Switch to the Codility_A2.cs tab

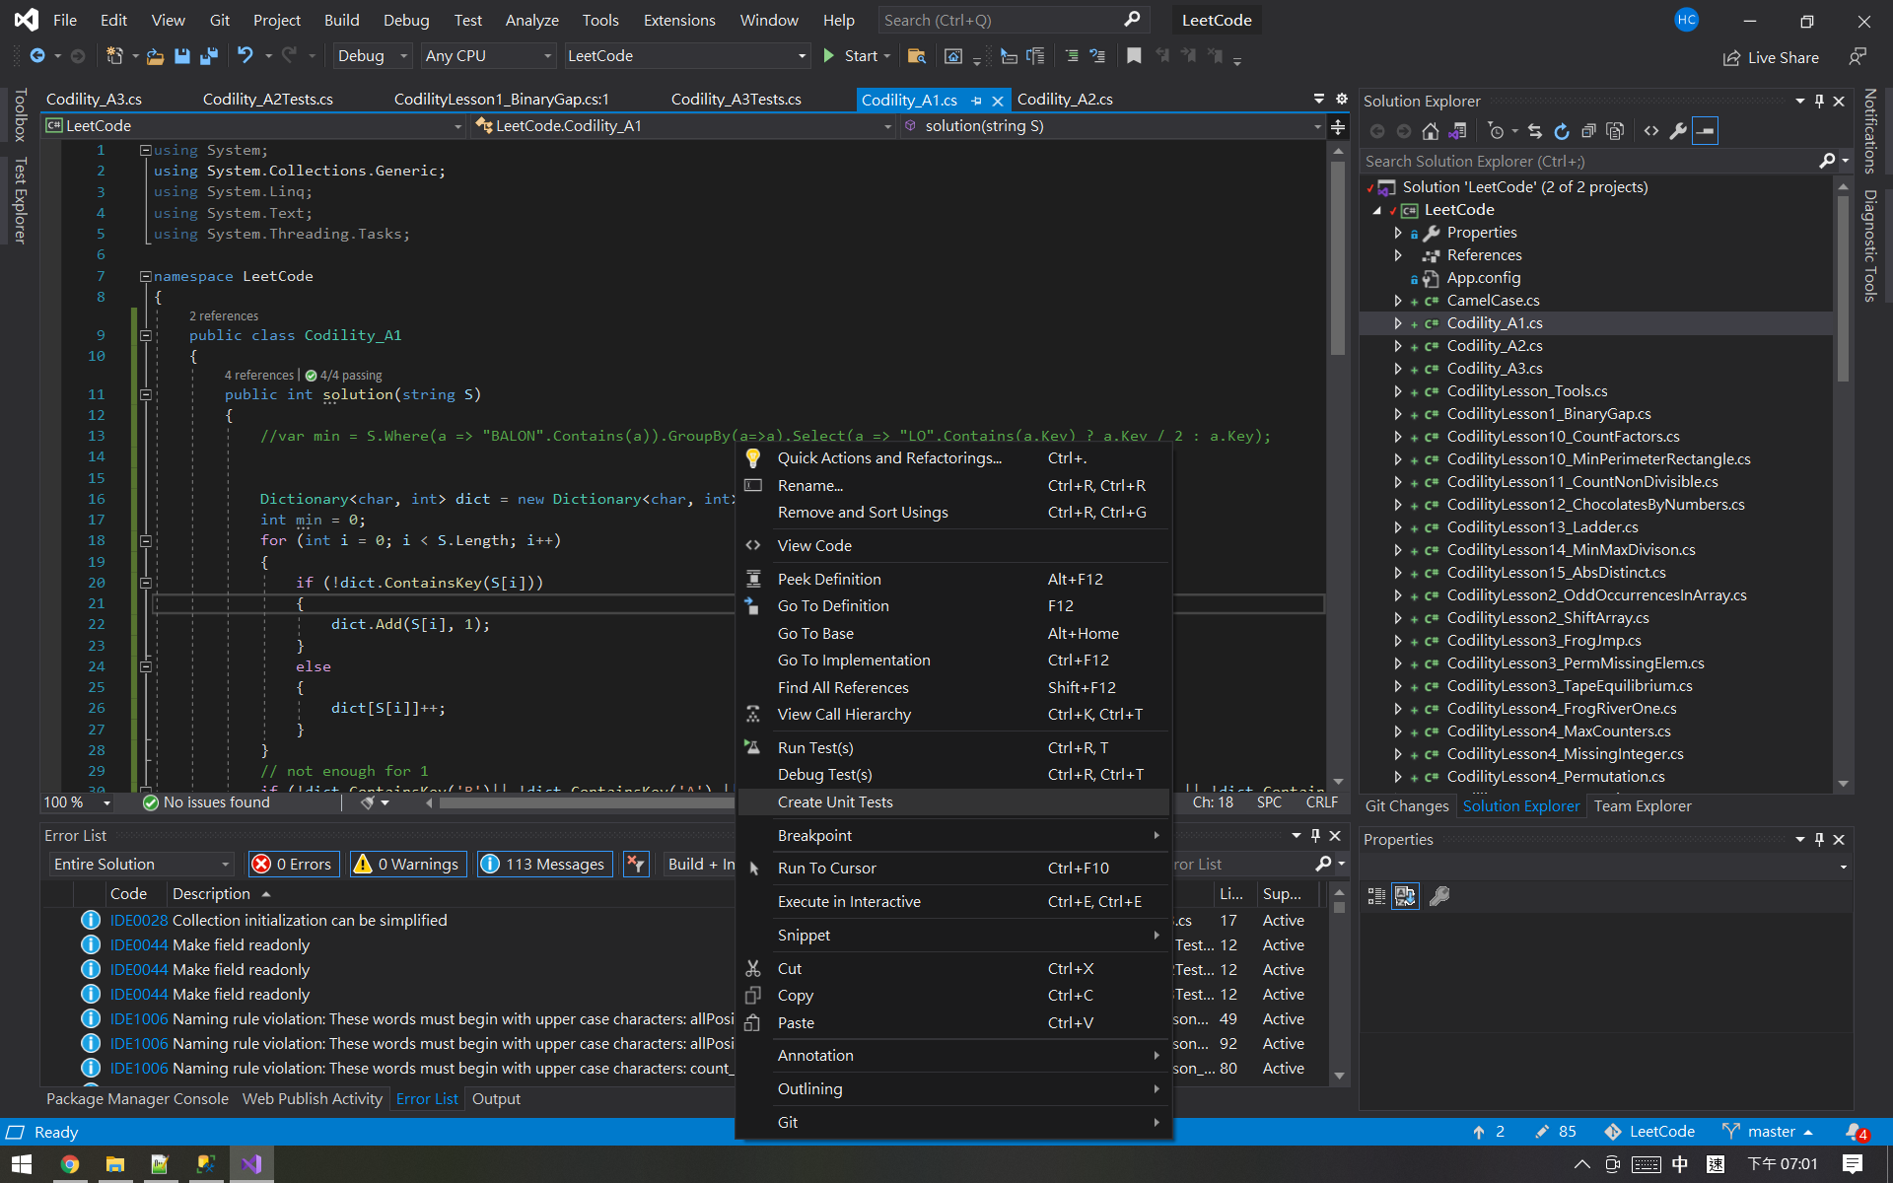tap(1064, 99)
